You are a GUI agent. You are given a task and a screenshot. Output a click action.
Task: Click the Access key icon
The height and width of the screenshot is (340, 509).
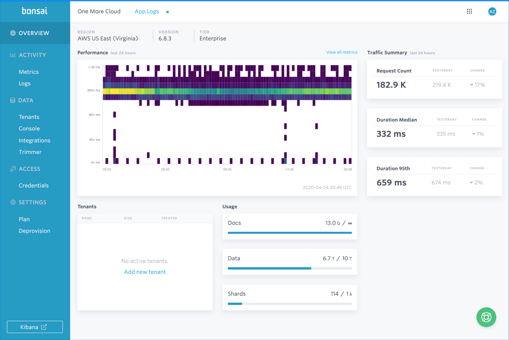13,169
